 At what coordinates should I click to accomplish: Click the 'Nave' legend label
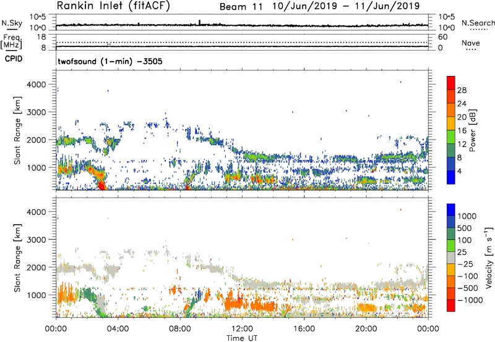471,43
